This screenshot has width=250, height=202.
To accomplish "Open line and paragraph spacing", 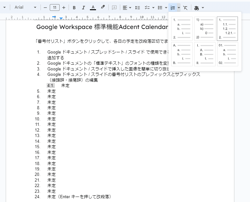I will click(137, 8).
